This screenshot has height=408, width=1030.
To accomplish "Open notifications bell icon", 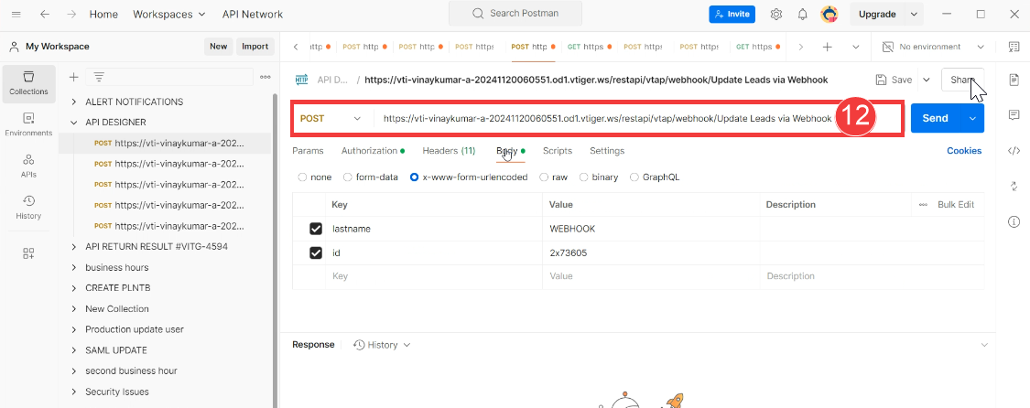I will 802,14.
